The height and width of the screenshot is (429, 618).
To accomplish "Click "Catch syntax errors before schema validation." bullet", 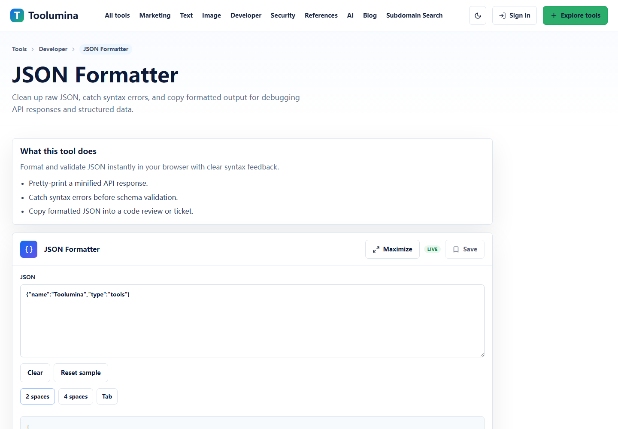I will (x=103, y=197).
